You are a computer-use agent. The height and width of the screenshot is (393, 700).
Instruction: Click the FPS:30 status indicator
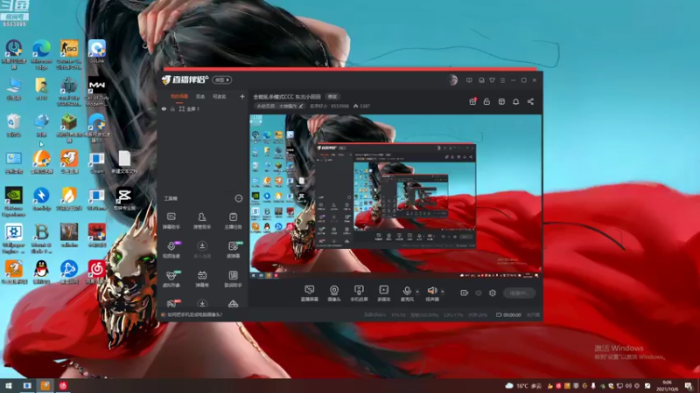tap(398, 315)
